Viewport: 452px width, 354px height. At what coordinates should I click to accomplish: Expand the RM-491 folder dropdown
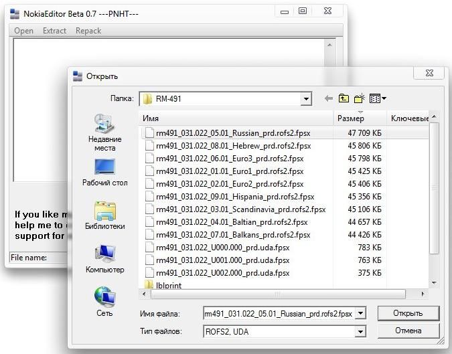[306, 99]
